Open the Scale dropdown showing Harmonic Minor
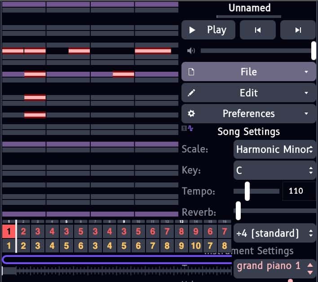 [x=274, y=149]
